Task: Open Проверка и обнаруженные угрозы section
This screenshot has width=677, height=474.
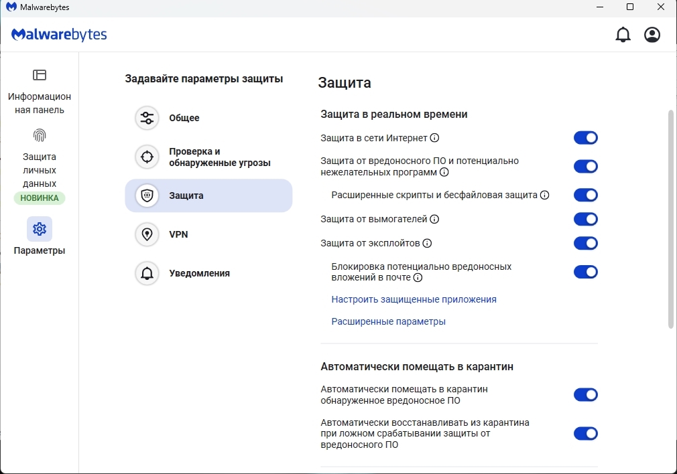Action: pyautogui.click(x=208, y=157)
